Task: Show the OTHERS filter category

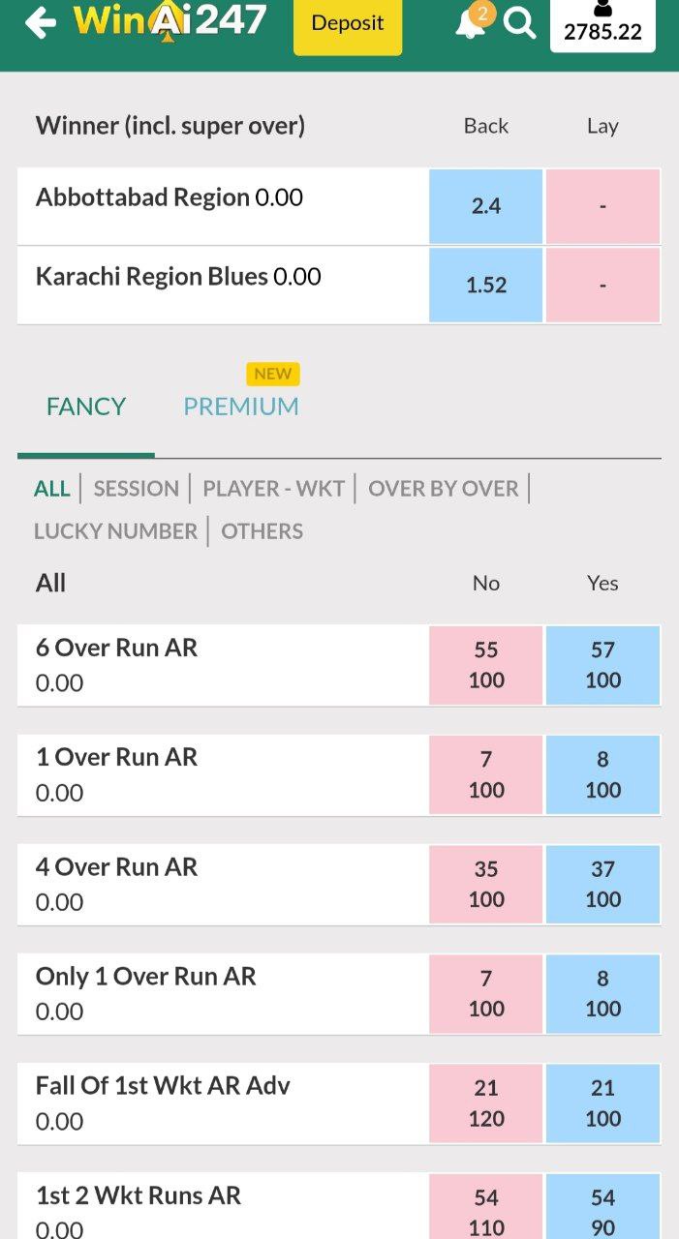Action: [262, 531]
